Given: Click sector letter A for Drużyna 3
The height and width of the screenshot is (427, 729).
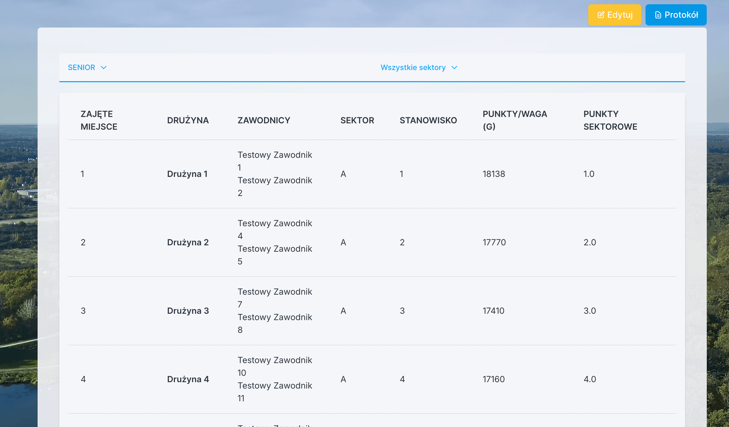Looking at the screenshot, I should coord(343,310).
